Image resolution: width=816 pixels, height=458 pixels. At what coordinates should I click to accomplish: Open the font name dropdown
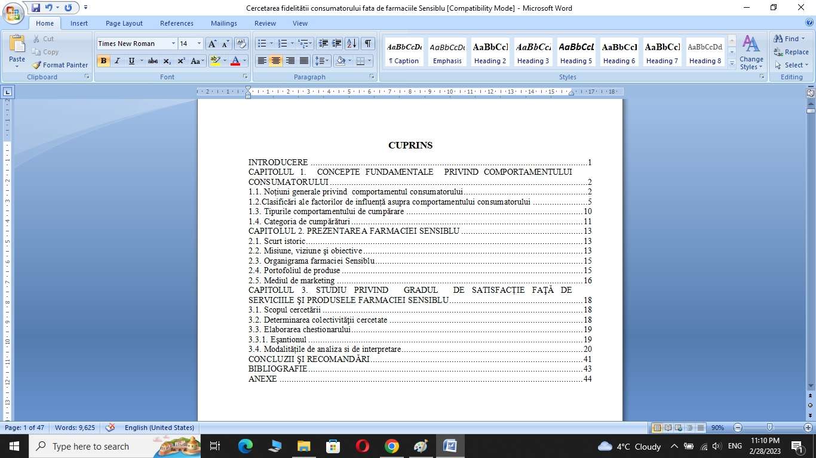[x=173, y=44]
